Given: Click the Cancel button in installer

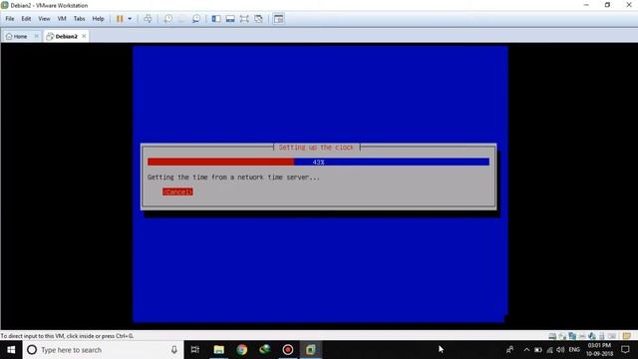Looking at the screenshot, I should tap(177, 191).
